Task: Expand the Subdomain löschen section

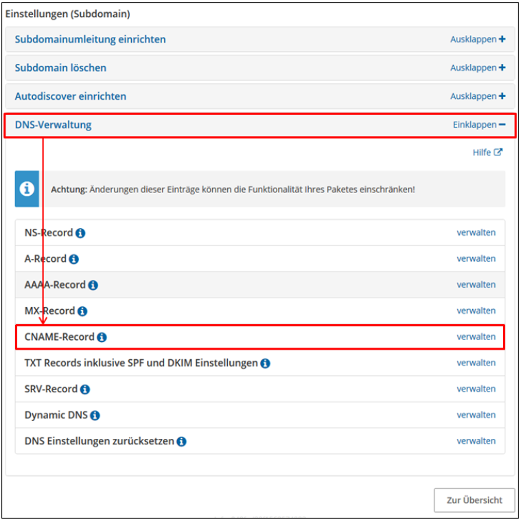Action: [478, 68]
